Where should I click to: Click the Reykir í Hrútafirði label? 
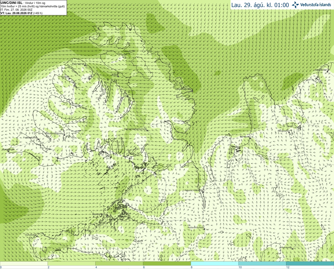coord(194,190)
